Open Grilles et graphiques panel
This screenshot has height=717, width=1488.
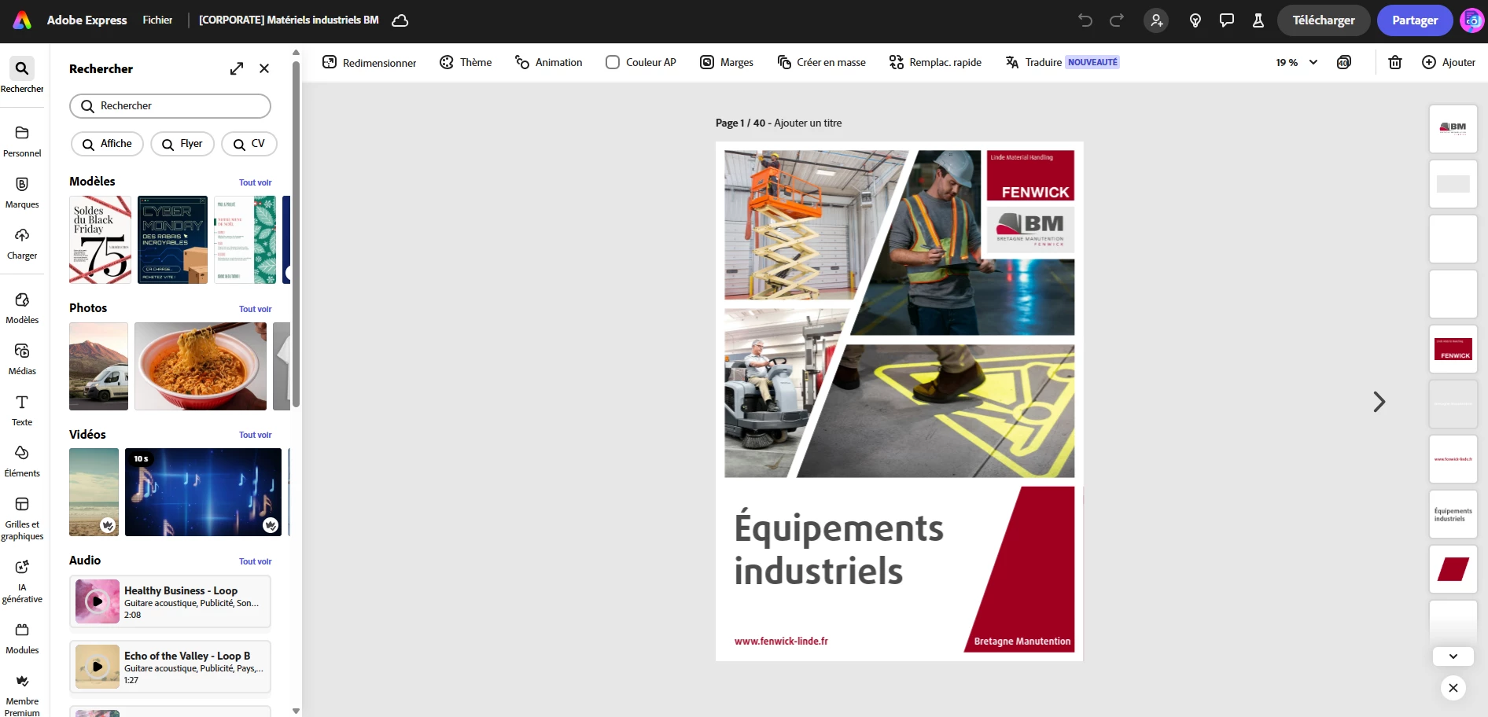click(22, 518)
